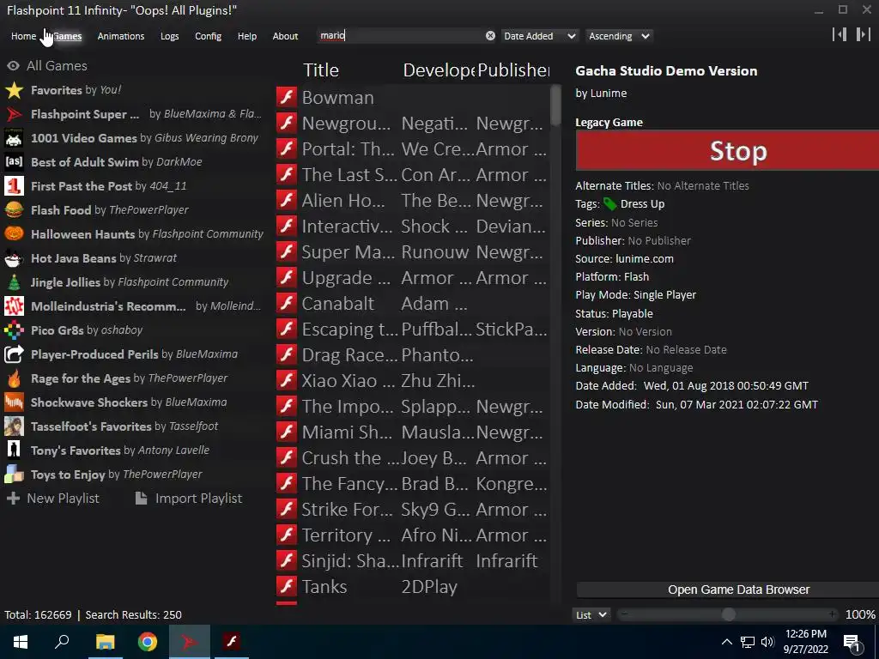The height and width of the screenshot is (659, 879).
Task: Select the Tasselfoot's Favorites avatar icon
Action: click(14, 426)
